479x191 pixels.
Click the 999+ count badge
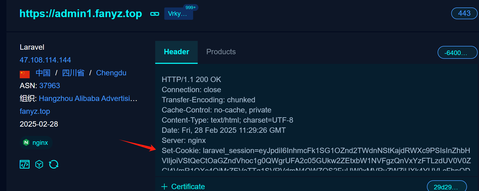coord(190,7)
